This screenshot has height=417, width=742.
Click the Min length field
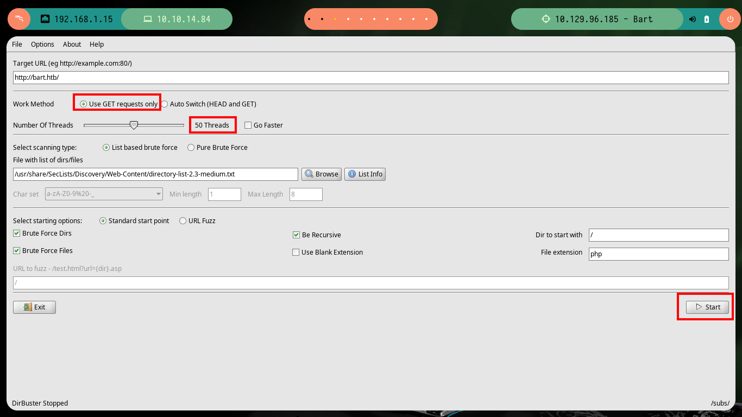point(224,194)
